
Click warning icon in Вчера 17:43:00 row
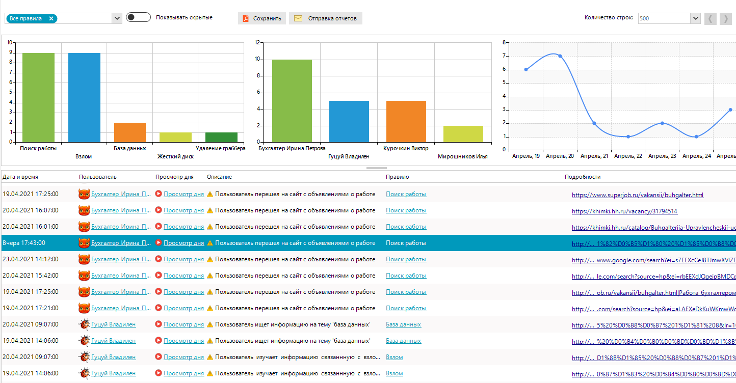[210, 243]
